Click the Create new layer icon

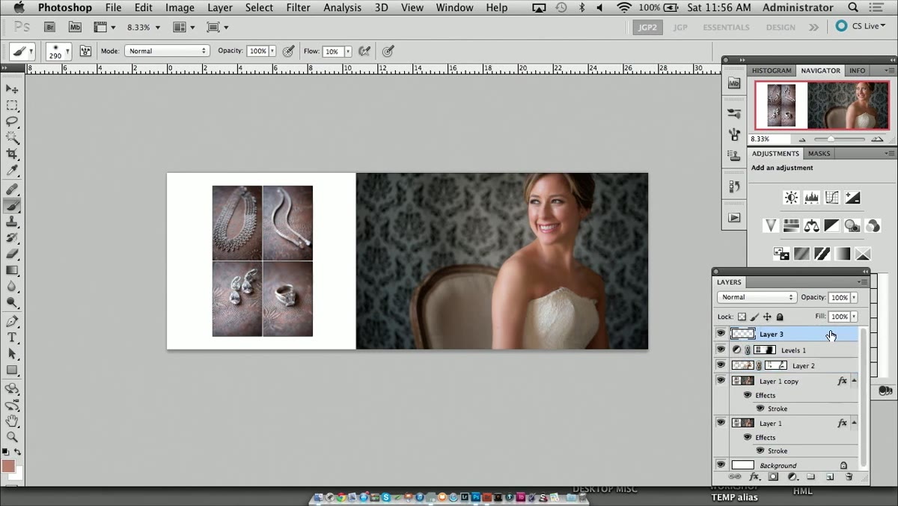tap(830, 477)
